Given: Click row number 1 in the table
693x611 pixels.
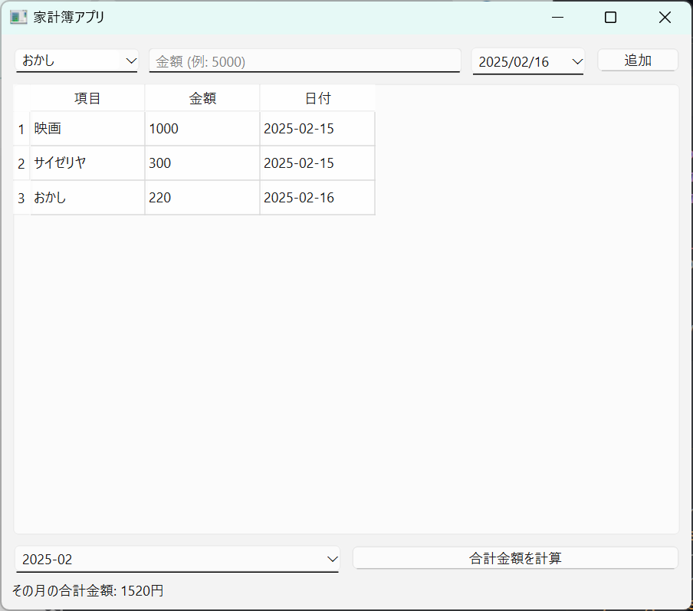Looking at the screenshot, I should pyautogui.click(x=21, y=128).
